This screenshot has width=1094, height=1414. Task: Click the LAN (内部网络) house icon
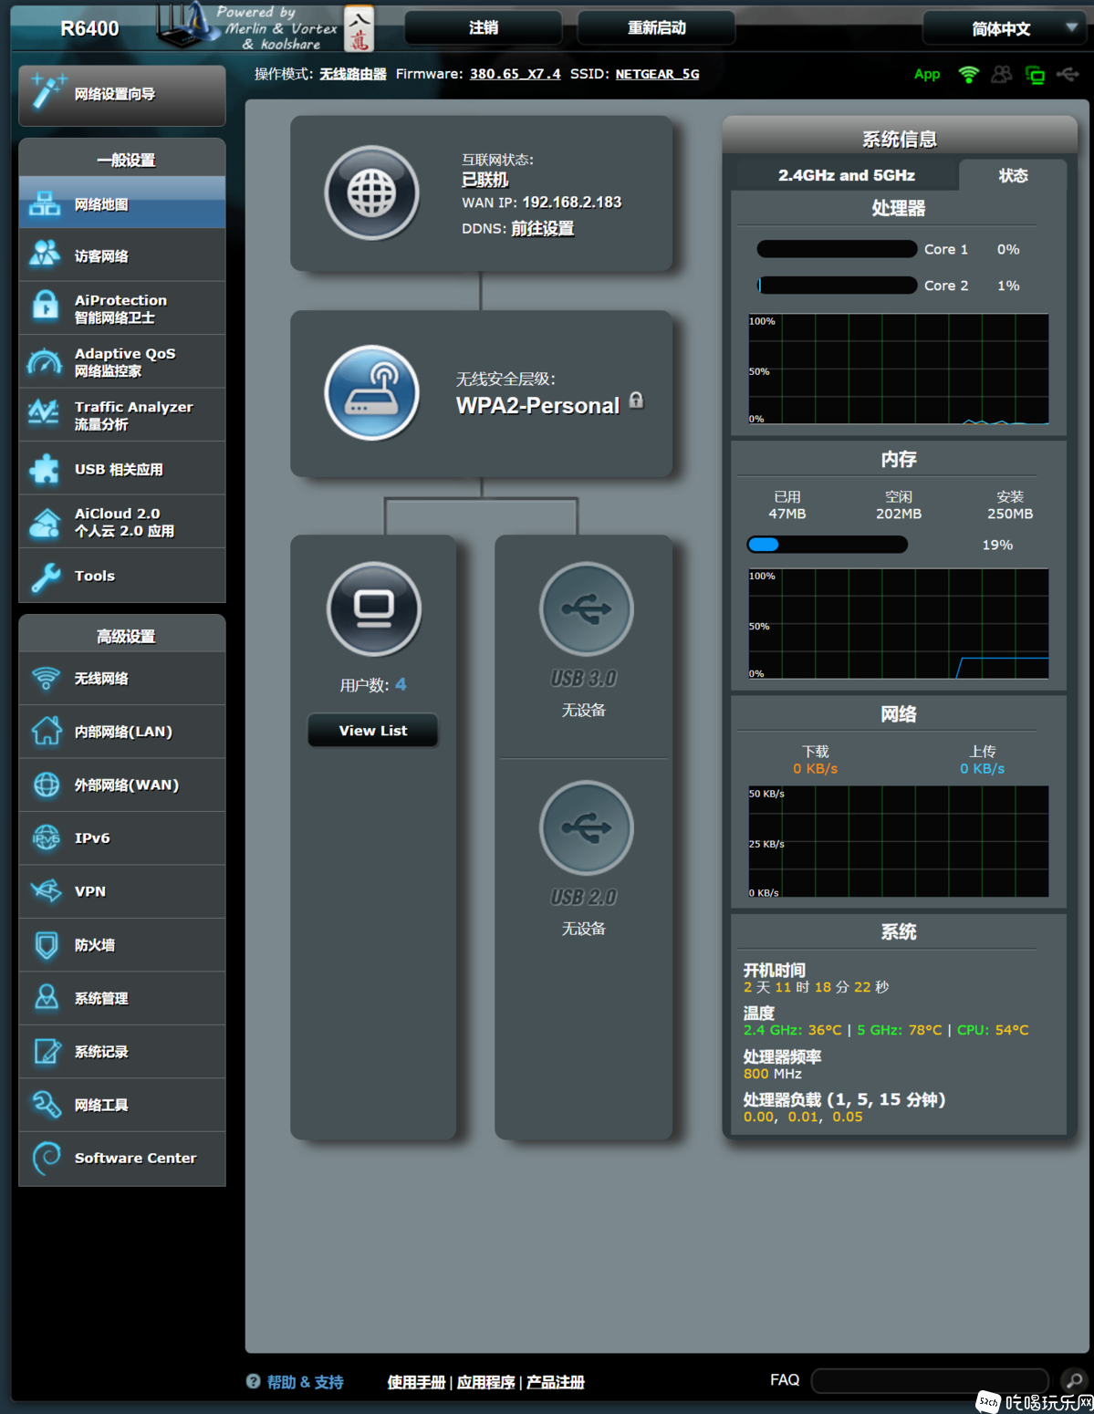(46, 731)
